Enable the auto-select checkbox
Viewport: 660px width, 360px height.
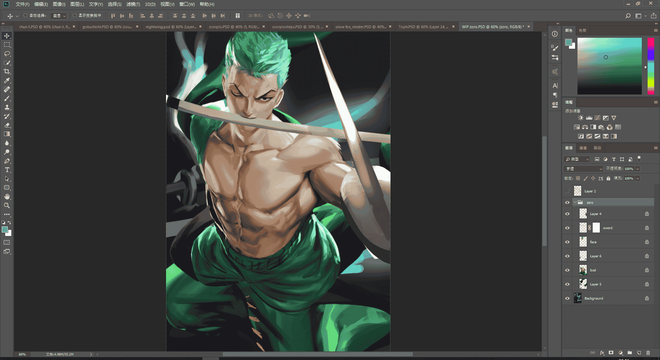pyautogui.click(x=25, y=15)
